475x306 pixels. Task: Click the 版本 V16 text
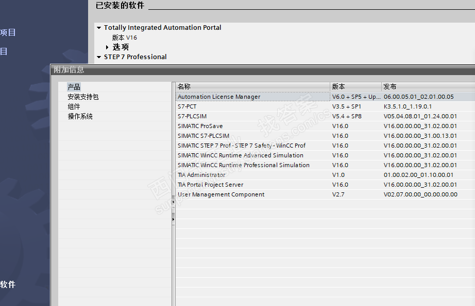point(125,38)
